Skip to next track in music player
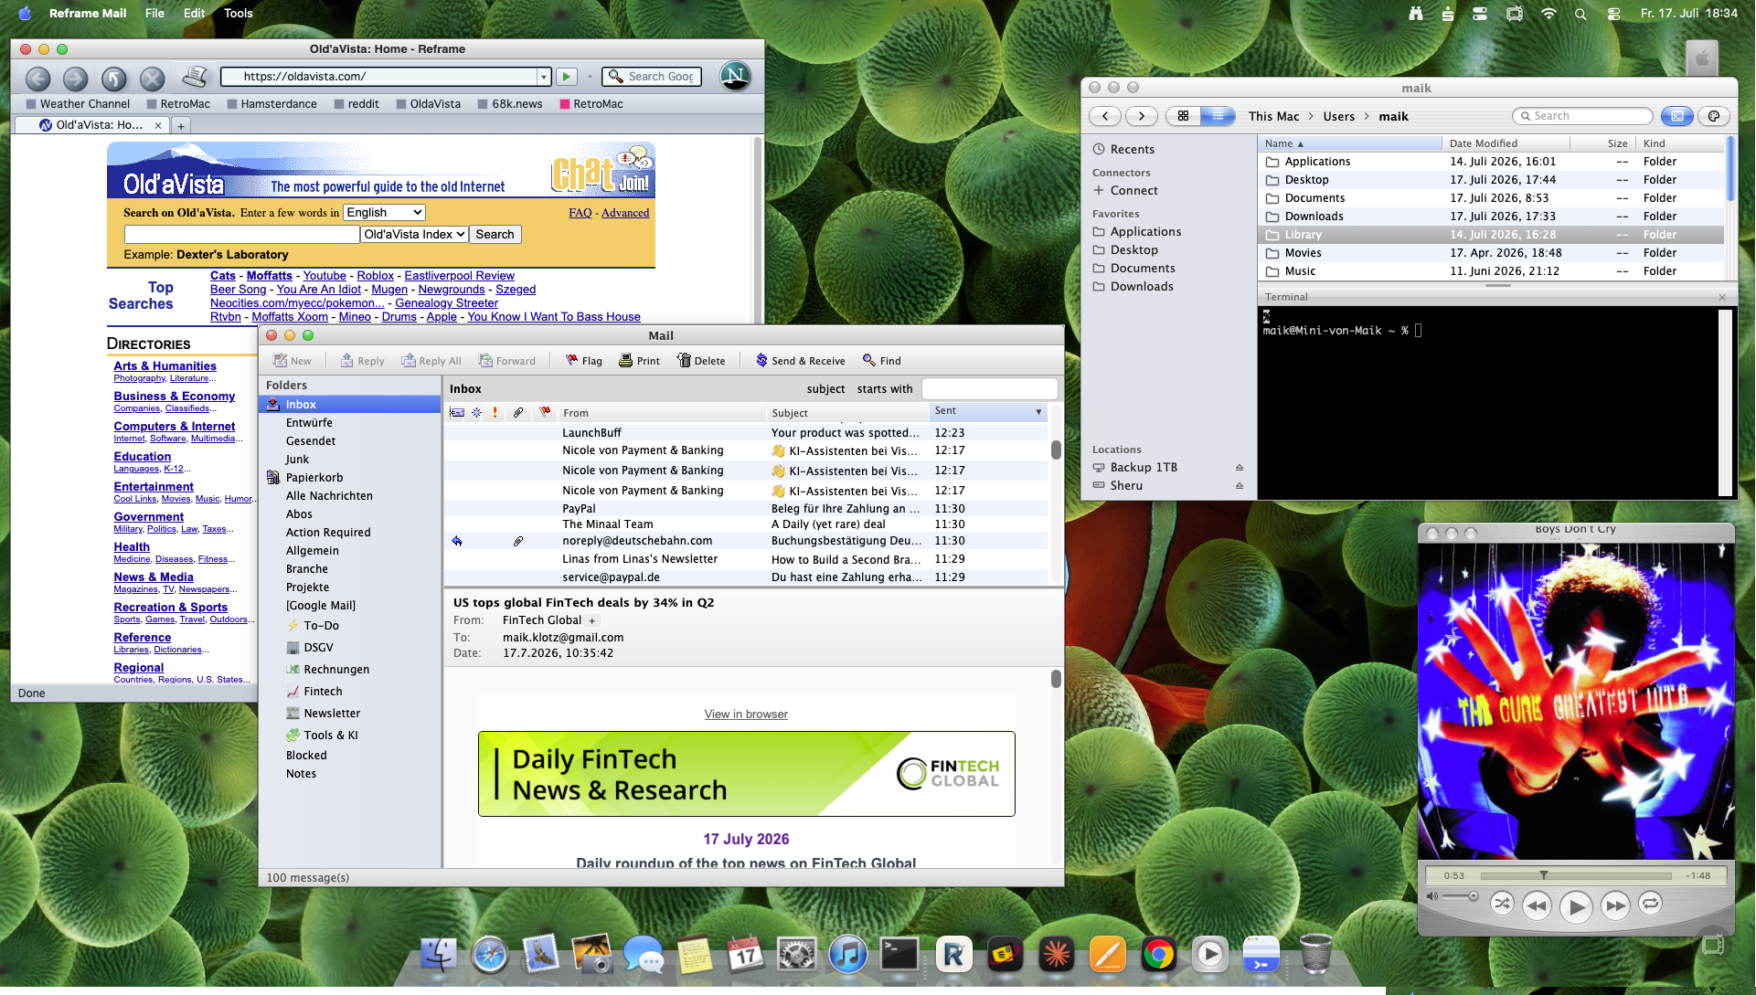This screenshot has height=995, width=1756. 1615,906
